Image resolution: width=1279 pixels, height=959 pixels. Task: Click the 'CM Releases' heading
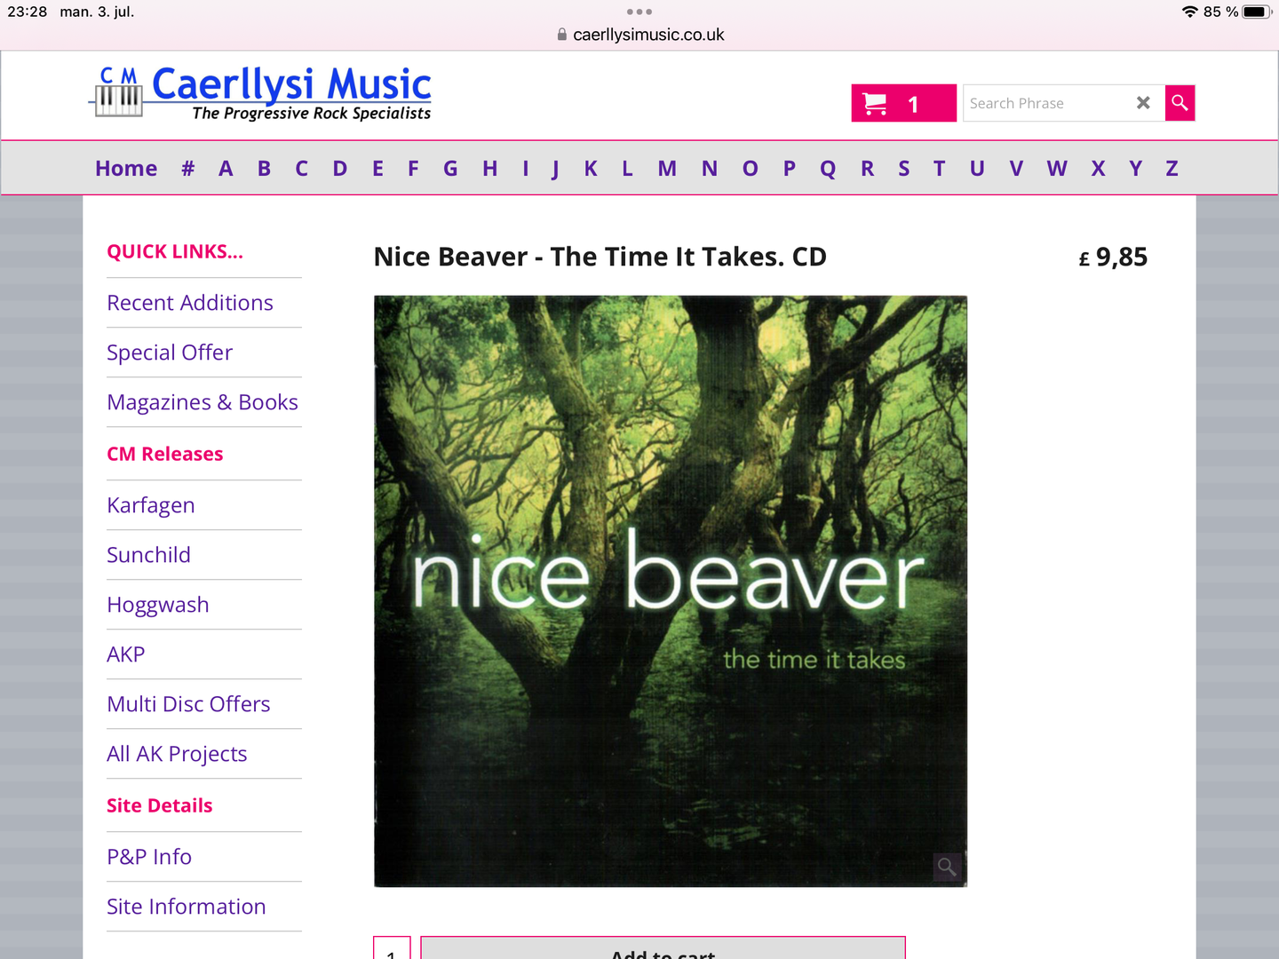tap(165, 454)
